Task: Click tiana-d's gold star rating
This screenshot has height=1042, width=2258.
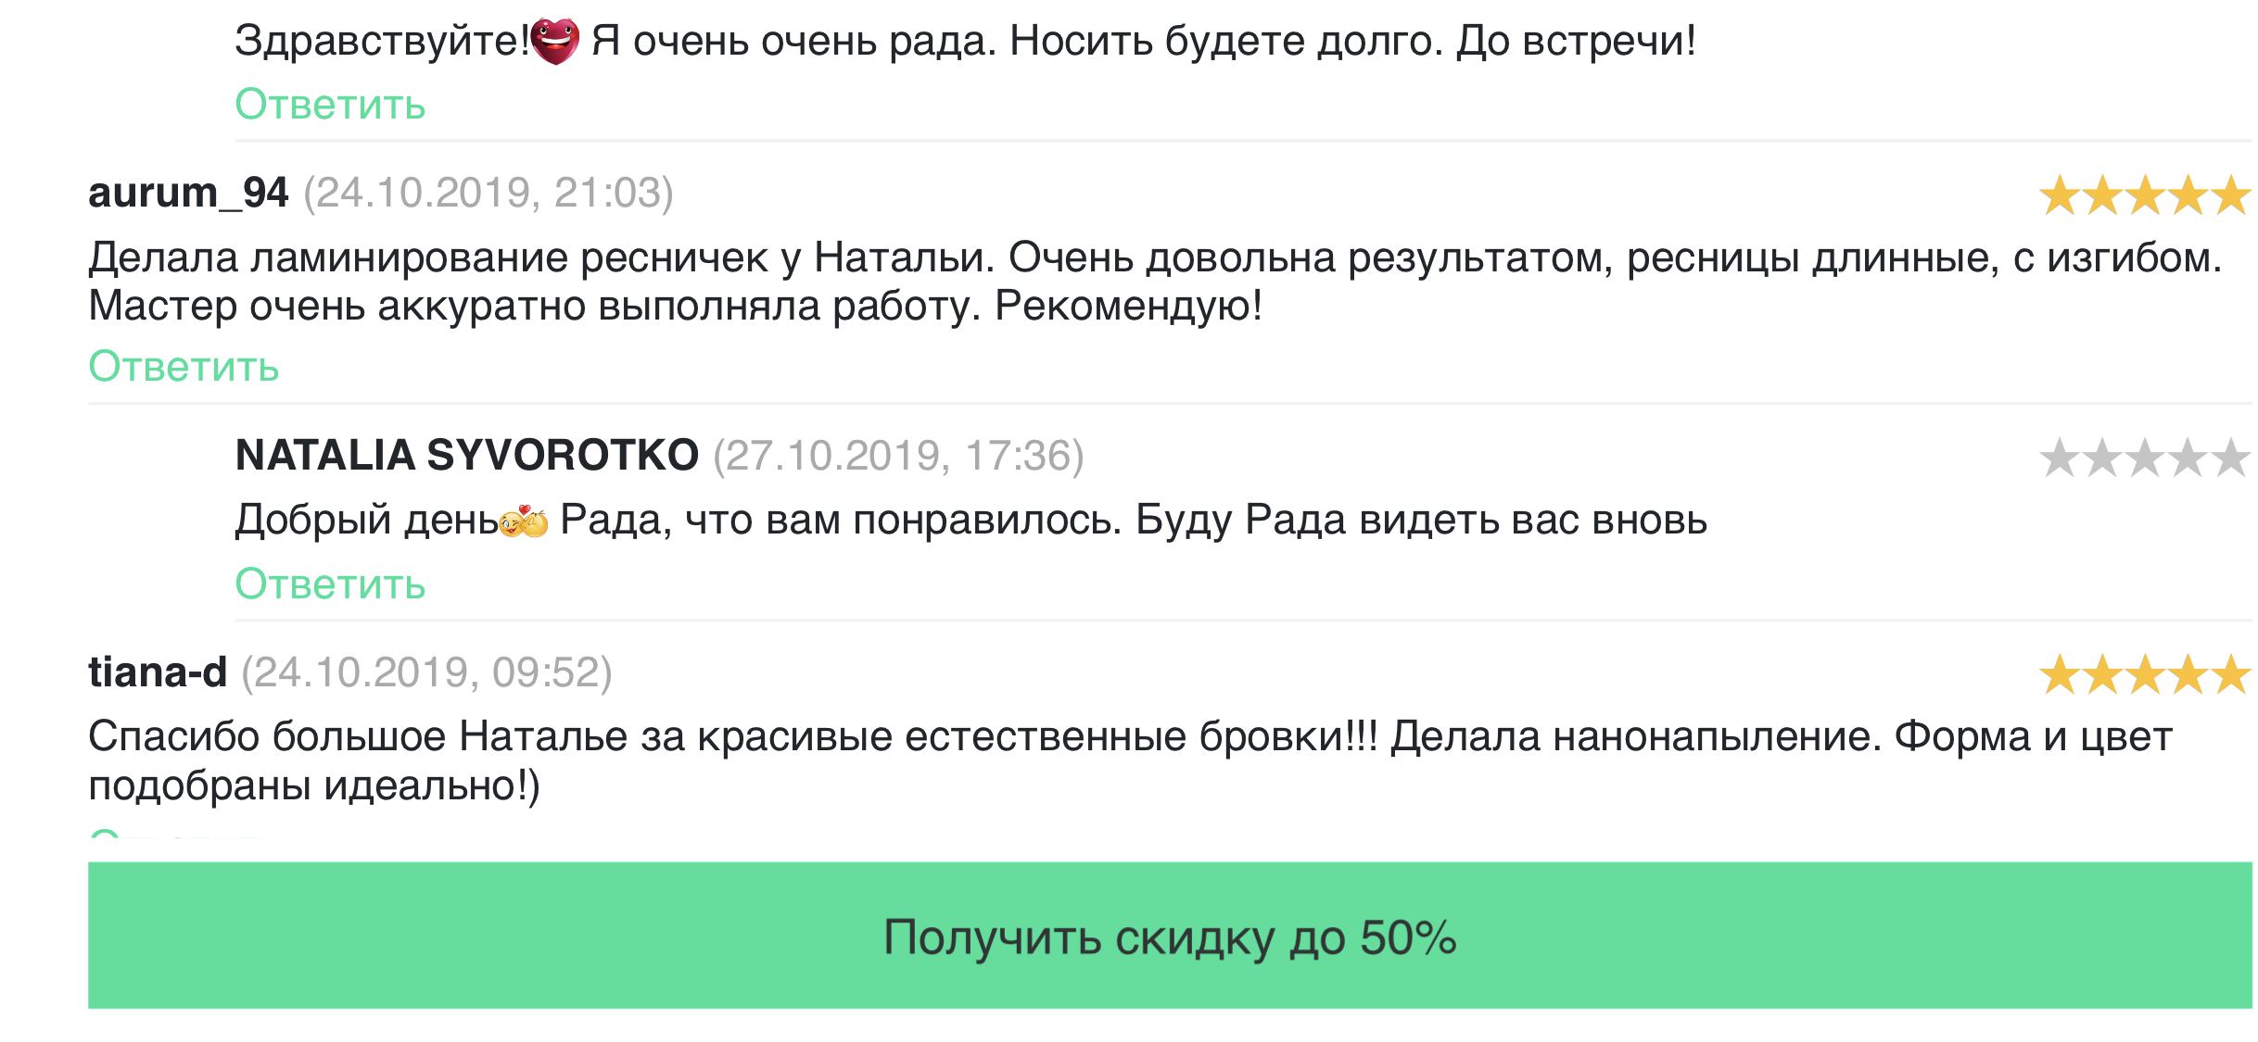Action: tap(2144, 674)
